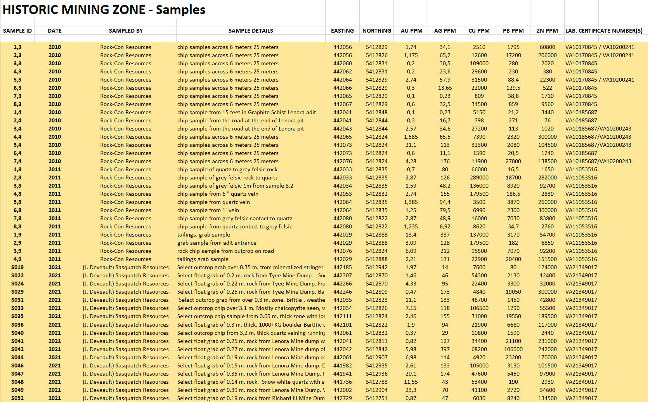Click sample ID cell S052
This screenshot has height=402, width=648.
pyautogui.click(x=17, y=398)
